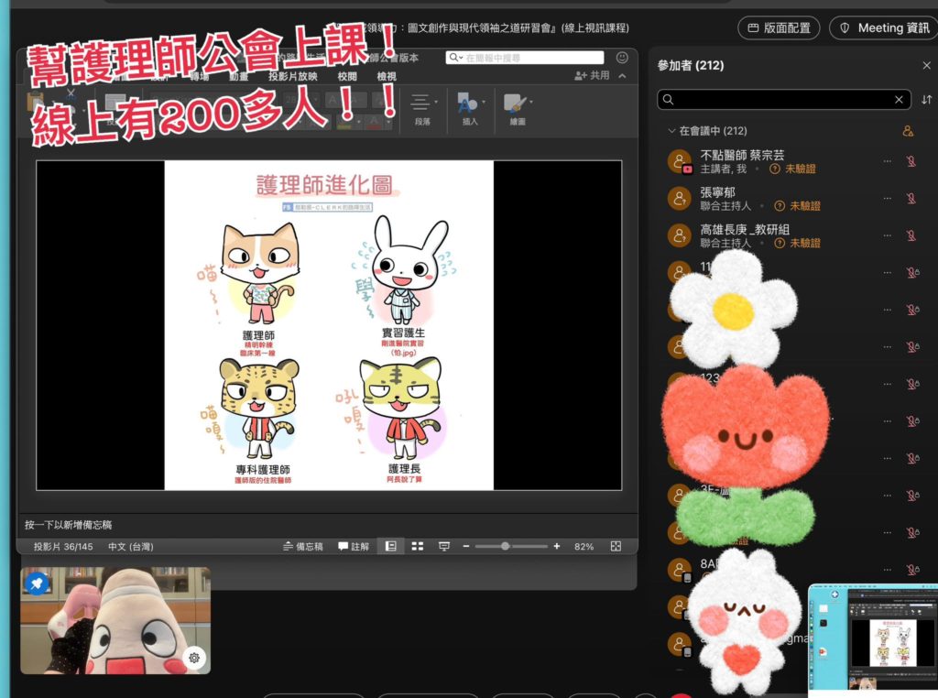Click the PowerPoint zoom slider handle
Screen dimensions: 938x698
click(505, 546)
